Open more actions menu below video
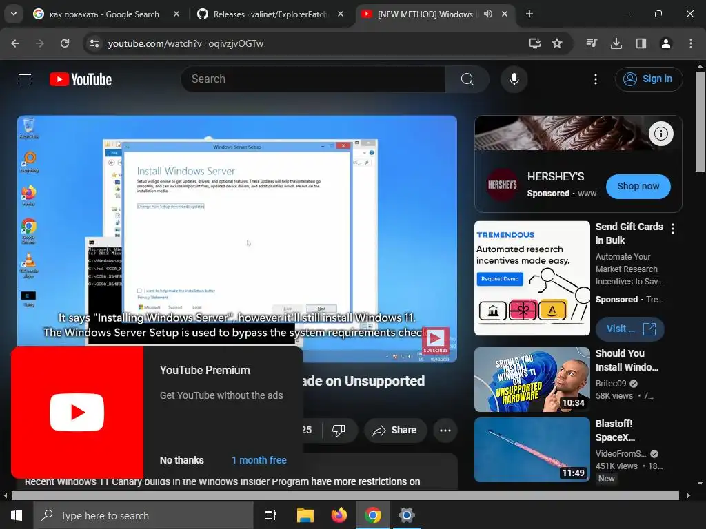This screenshot has width=706, height=529. click(x=445, y=430)
